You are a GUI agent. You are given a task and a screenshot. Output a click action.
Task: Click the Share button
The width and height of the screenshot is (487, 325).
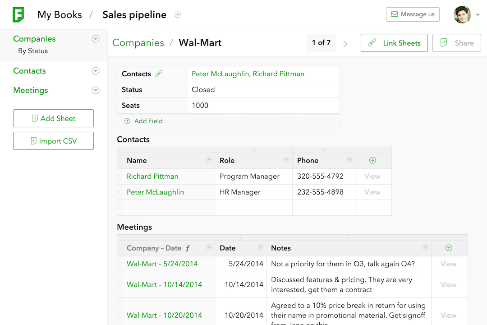tap(456, 43)
